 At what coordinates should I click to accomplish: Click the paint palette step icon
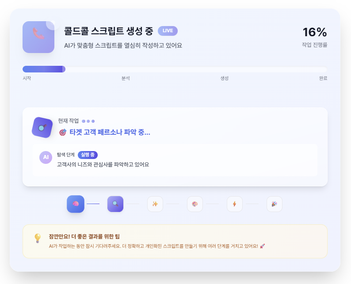[195, 204]
